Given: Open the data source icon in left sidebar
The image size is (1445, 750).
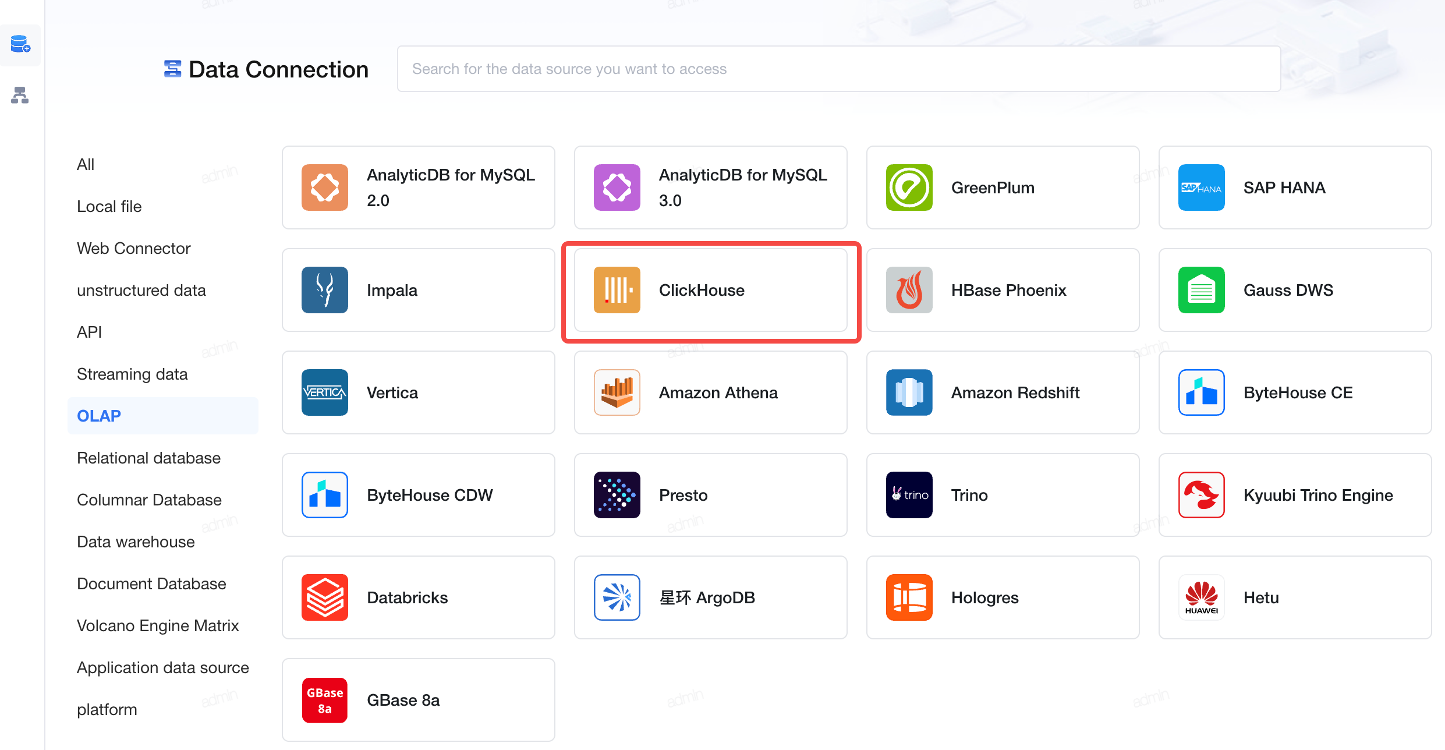Looking at the screenshot, I should click(x=20, y=44).
